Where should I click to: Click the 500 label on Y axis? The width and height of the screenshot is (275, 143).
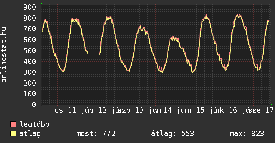click(30, 51)
